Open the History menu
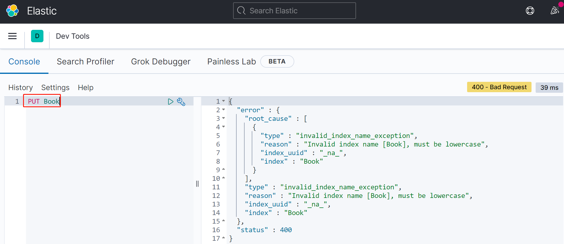Image resolution: width=564 pixels, height=244 pixels. coord(20,87)
